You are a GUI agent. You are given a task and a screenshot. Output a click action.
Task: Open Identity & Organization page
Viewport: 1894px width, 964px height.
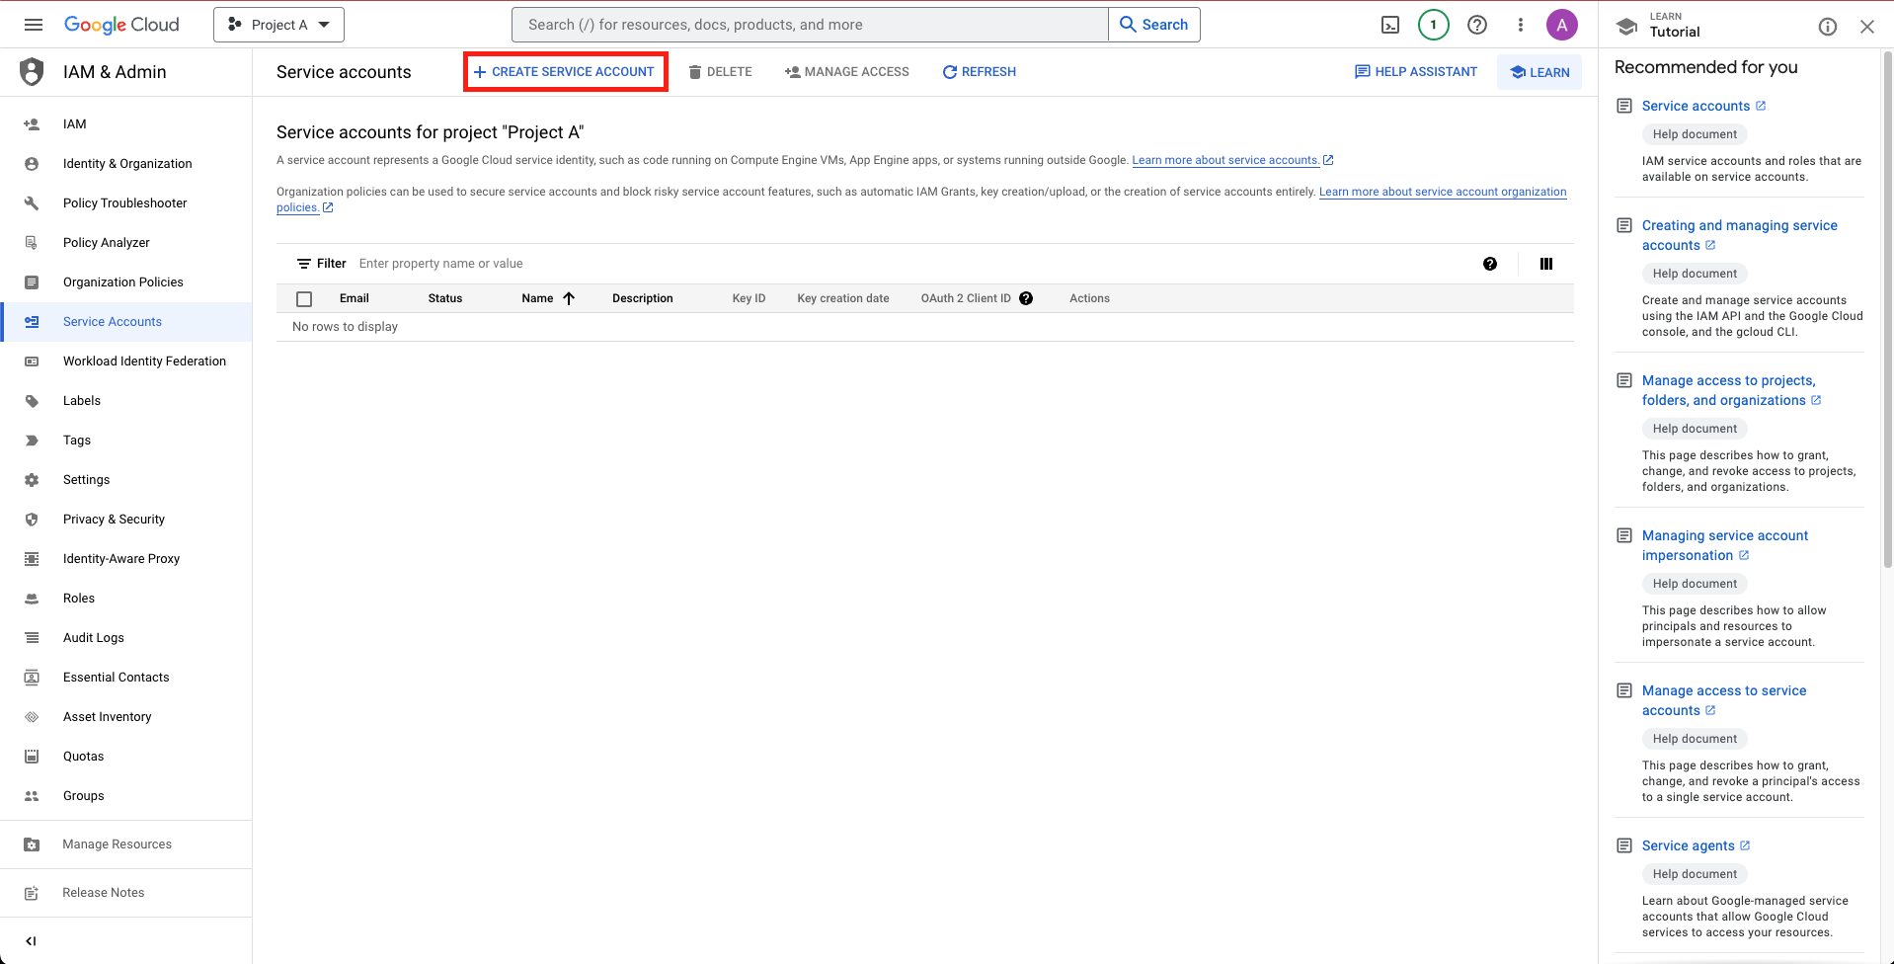pos(126,164)
